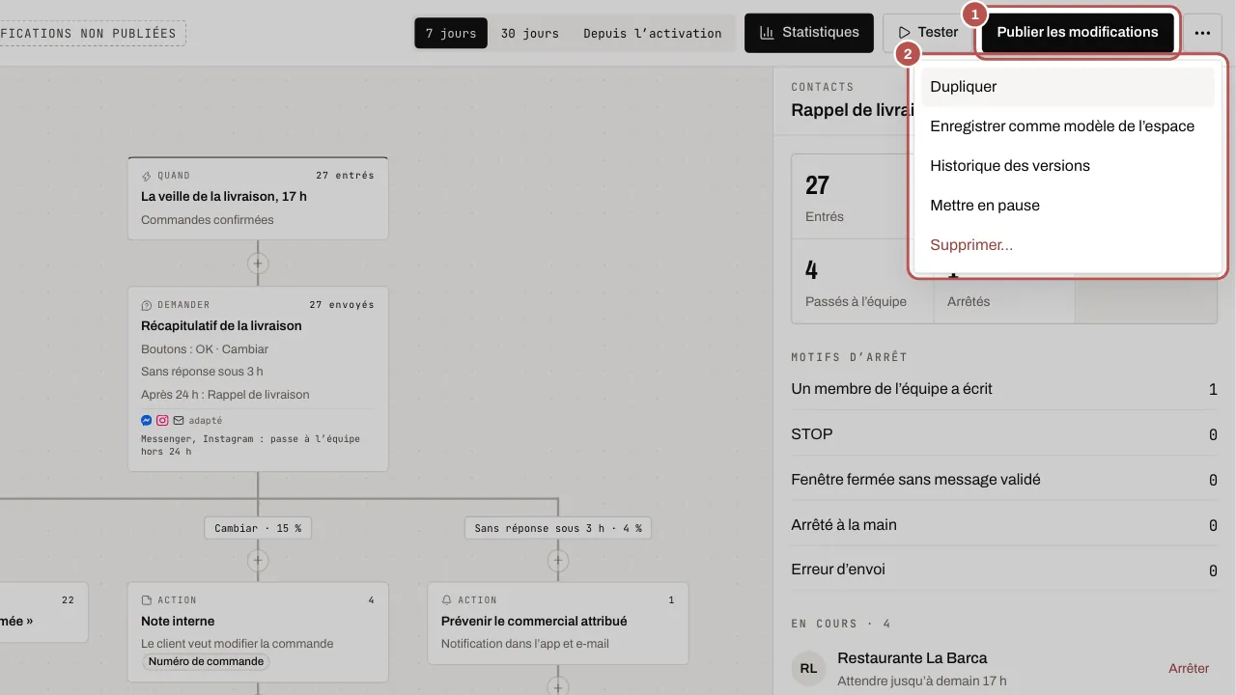Click the Cambiar · 15 % branch label
This screenshot has width=1236, height=695.
(258, 528)
